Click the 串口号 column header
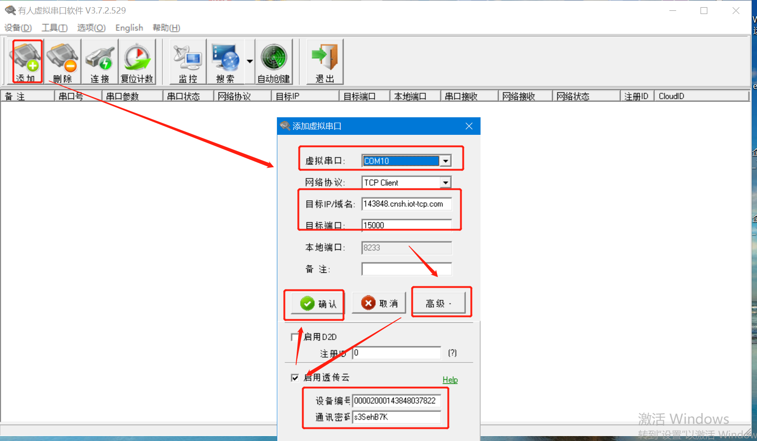The height and width of the screenshot is (441, 757). (78, 96)
